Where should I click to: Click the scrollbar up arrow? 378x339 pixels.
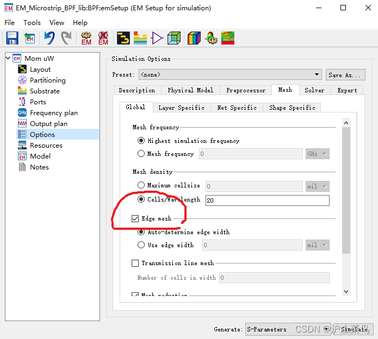point(346,123)
